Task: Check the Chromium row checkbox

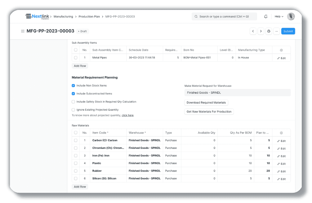Action: tap(76, 148)
